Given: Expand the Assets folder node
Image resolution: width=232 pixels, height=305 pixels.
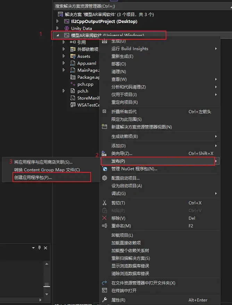Looking at the screenshot, I should click(x=64, y=56).
